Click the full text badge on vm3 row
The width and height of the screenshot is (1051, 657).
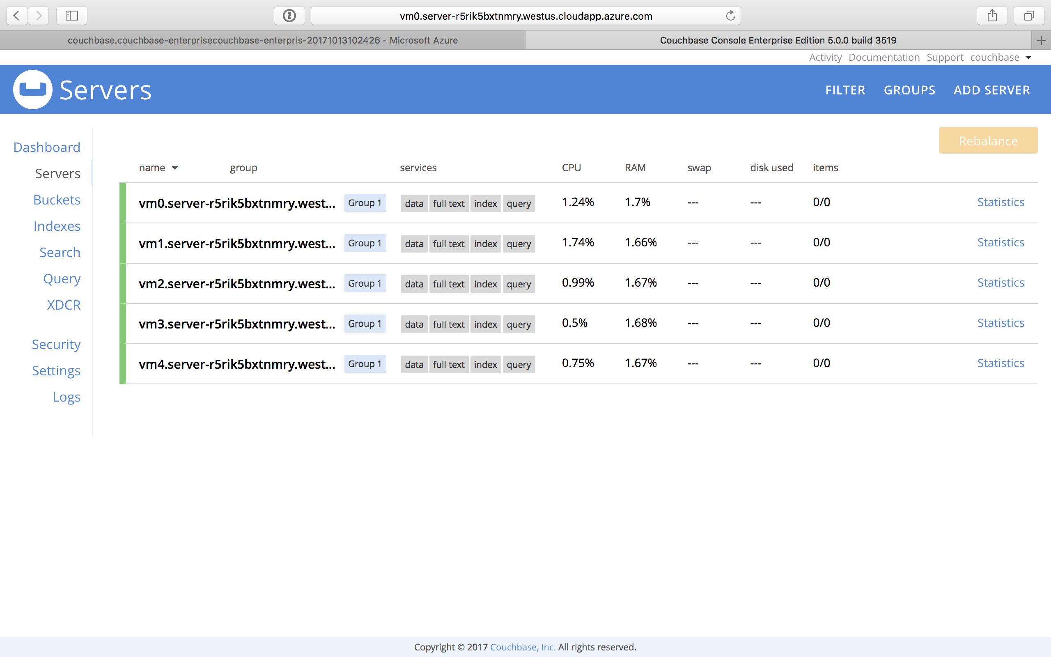click(x=449, y=324)
